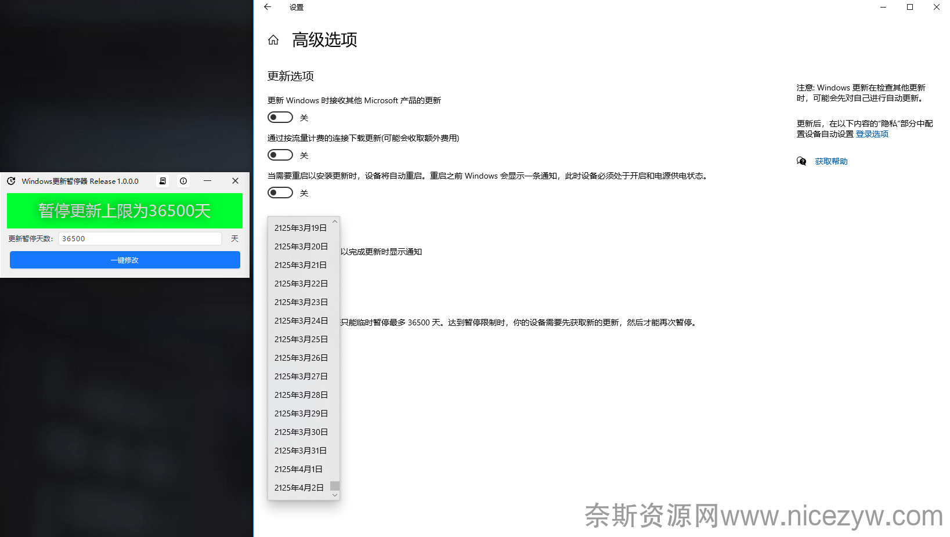
Task: Click the pause tool's refresh app icon
Action: pos(11,181)
